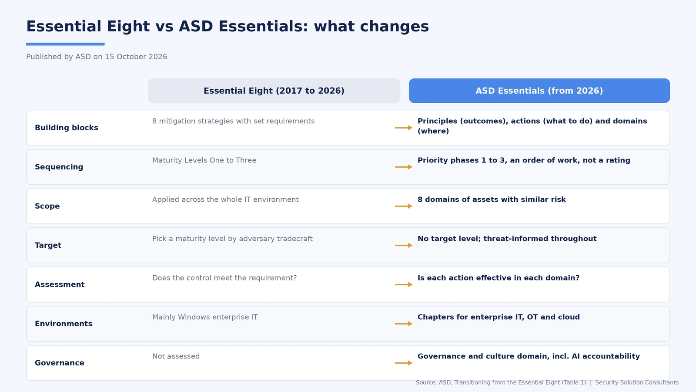
Task: Click 'Applied across the whole IT environment' cell
Action: (x=225, y=199)
